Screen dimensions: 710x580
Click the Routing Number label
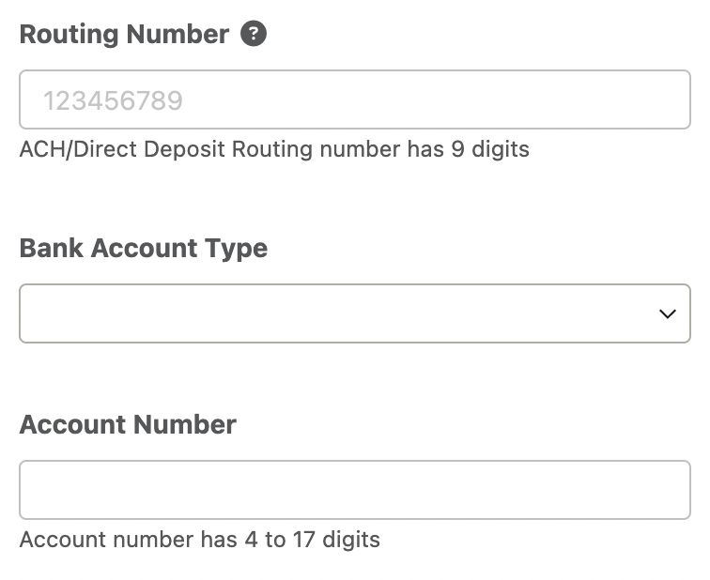click(x=125, y=35)
